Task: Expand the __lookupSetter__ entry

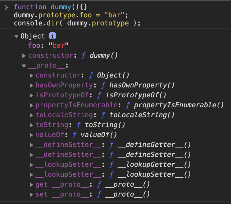Action: [x=31, y=175]
